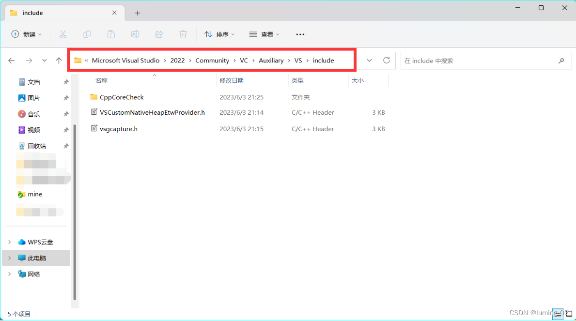Viewport: 576px width, 321px height.
Task: Open the mine folder in sidebar
Action: pos(35,194)
